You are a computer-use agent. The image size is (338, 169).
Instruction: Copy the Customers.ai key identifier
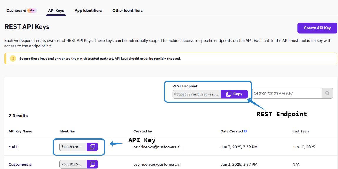click(92, 164)
